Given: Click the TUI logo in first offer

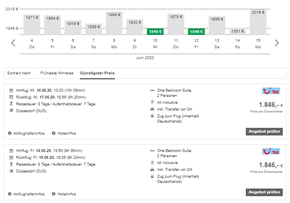Looking at the screenshot, I should pos(271,91).
